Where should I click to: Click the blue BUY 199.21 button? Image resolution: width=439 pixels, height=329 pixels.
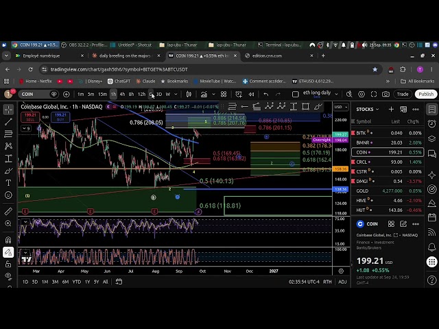tap(60, 117)
